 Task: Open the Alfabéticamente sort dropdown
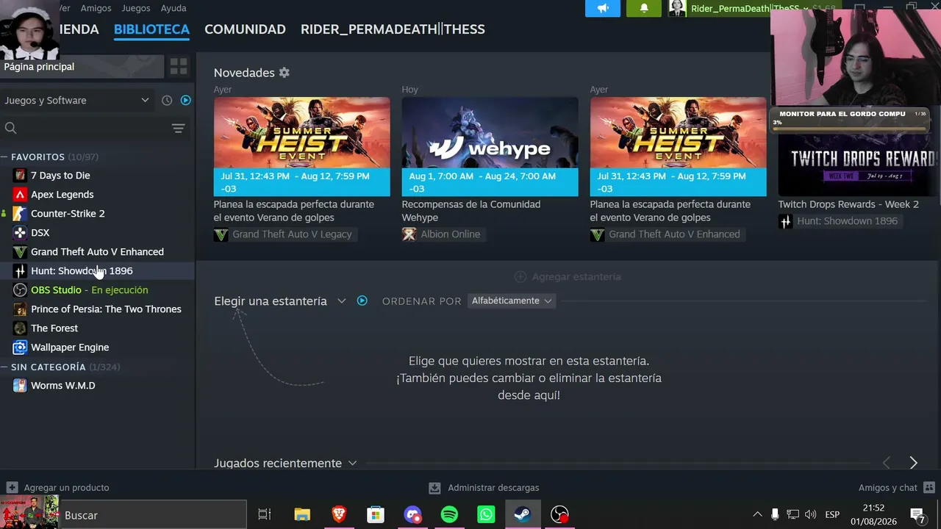click(512, 301)
